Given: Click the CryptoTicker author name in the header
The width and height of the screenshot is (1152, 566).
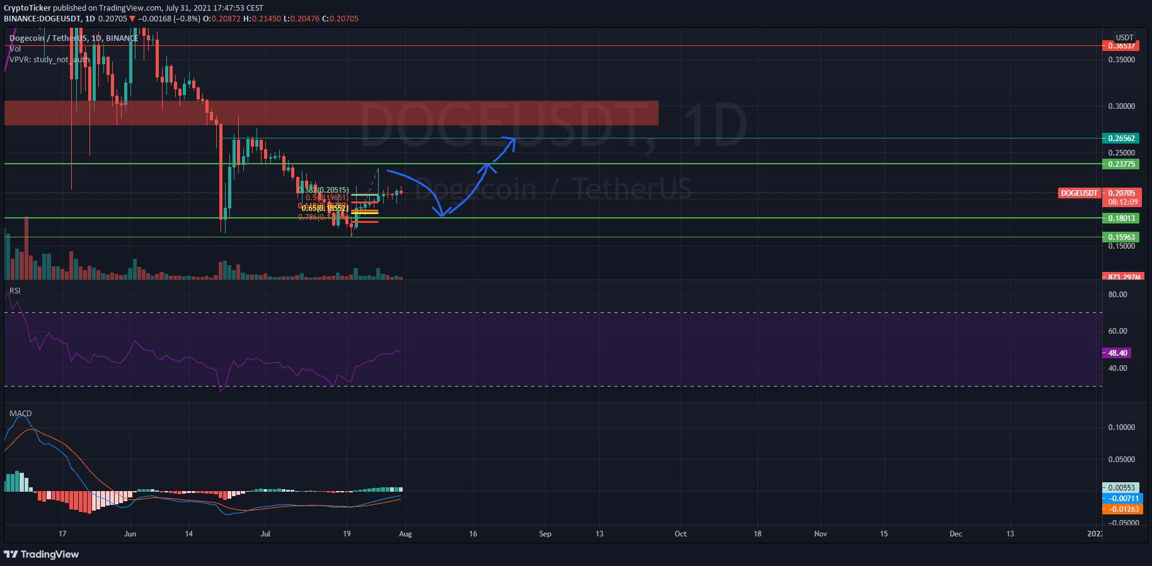Looking at the screenshot, I should pos(27,8).
